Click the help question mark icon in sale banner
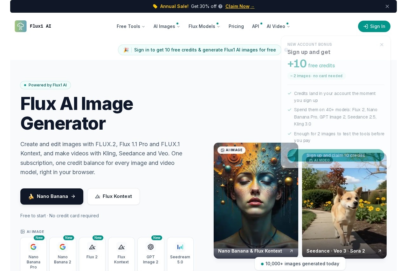407x271 pixels. tap(220, 6)
